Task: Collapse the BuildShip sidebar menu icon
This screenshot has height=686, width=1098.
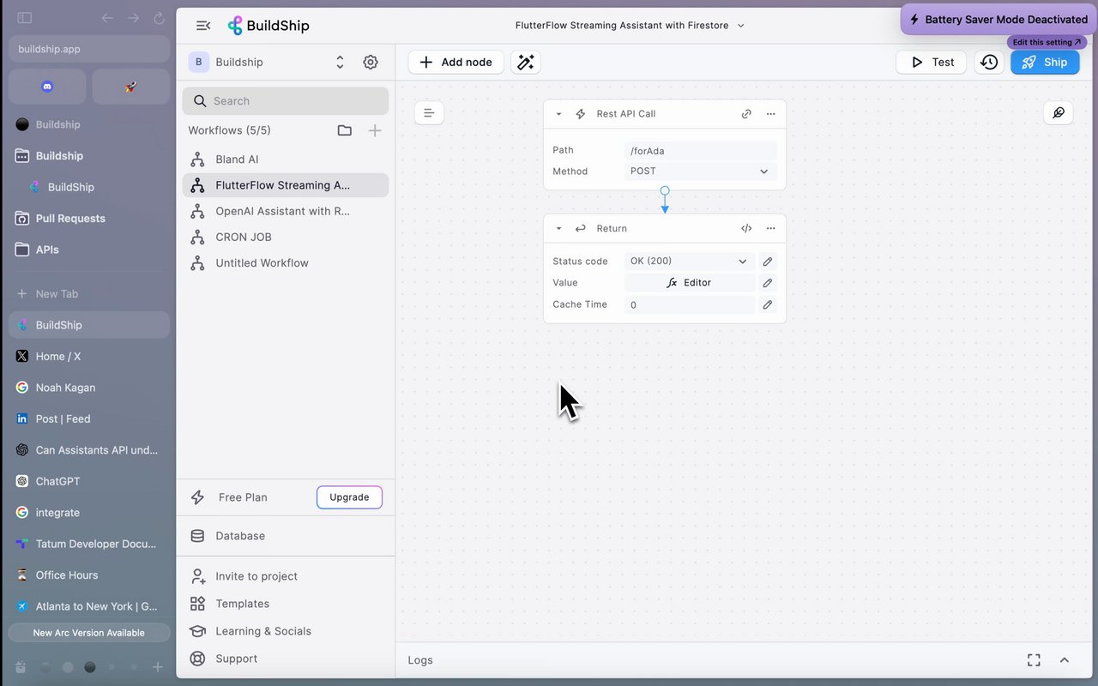Action: click(x=203, y=26)
